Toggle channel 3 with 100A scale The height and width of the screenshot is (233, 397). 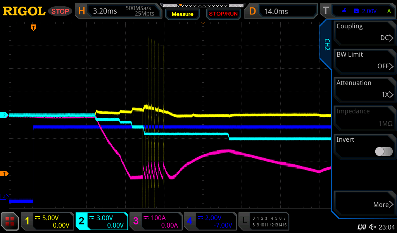pos(156,221)
